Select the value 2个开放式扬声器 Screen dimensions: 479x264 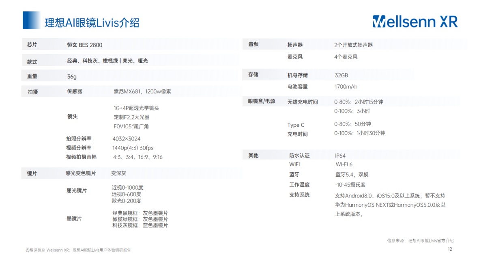[353, 45]
